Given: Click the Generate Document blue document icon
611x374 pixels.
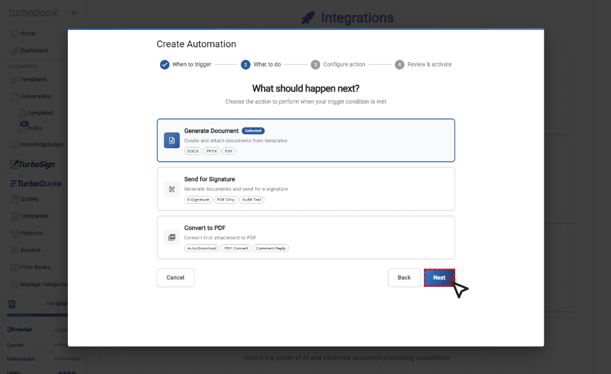Looking at the screenshot, I should pos(172,140).
